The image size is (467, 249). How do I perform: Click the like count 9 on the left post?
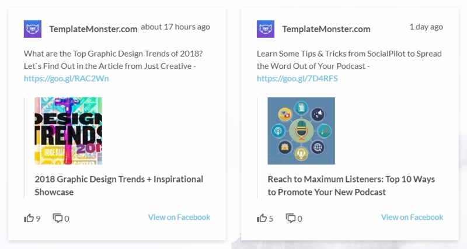(x=38, y=219)
